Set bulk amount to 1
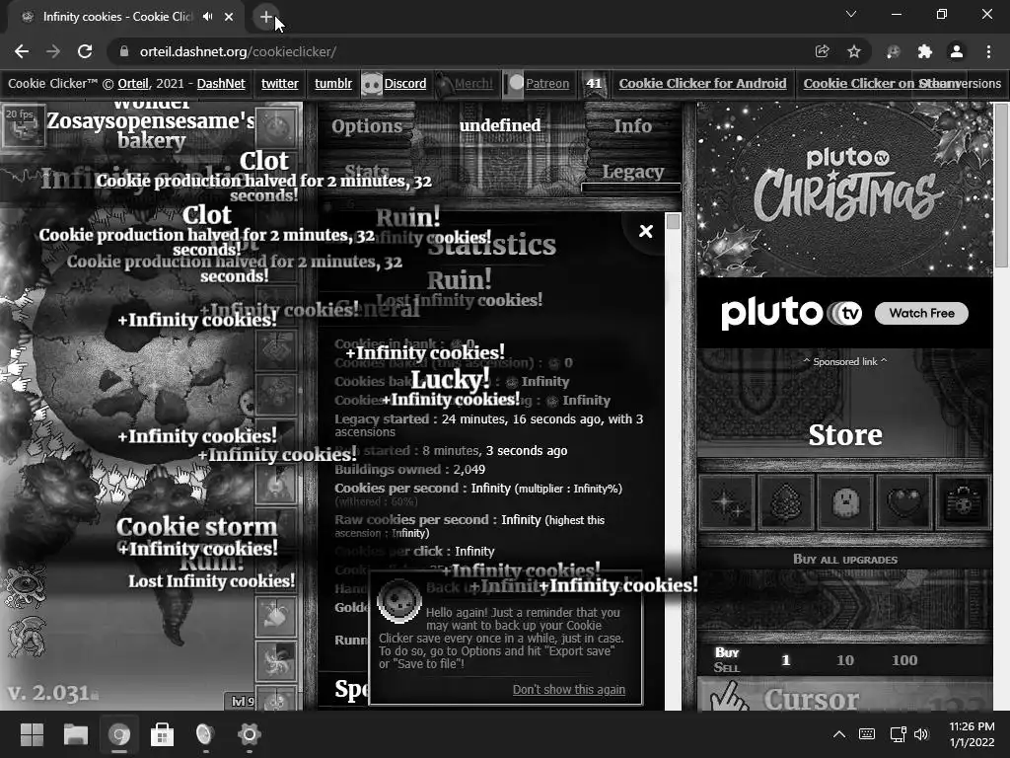1010x758 pixels. pos(785,660)
